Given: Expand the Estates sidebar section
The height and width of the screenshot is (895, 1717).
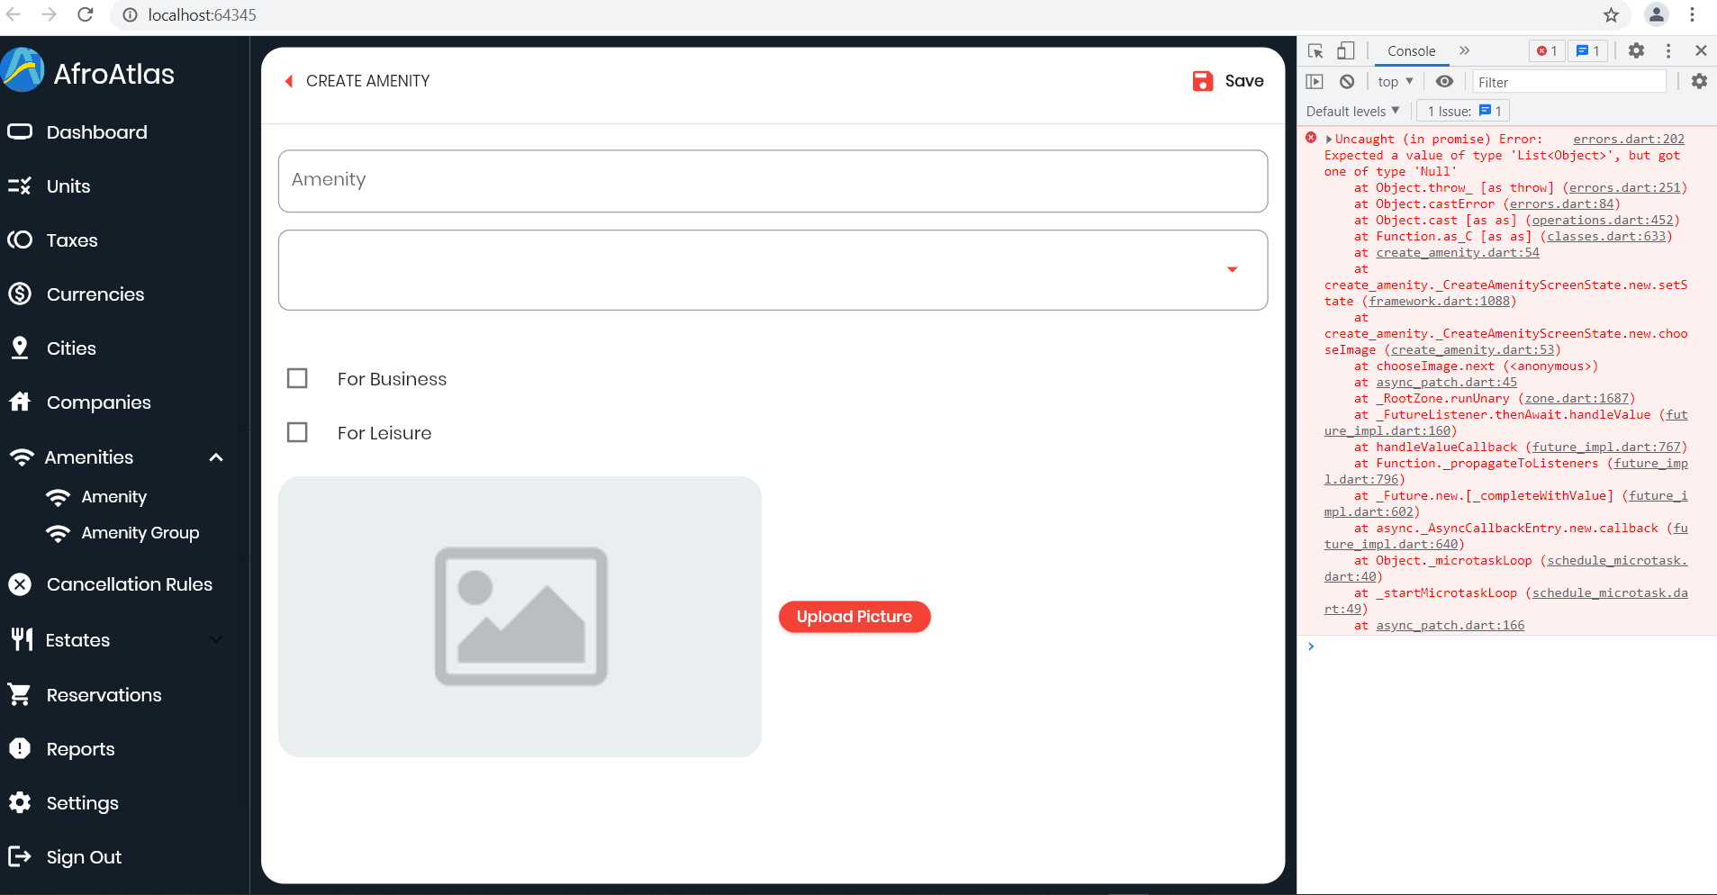Looking at the screenshot, I should coord(215,640).
